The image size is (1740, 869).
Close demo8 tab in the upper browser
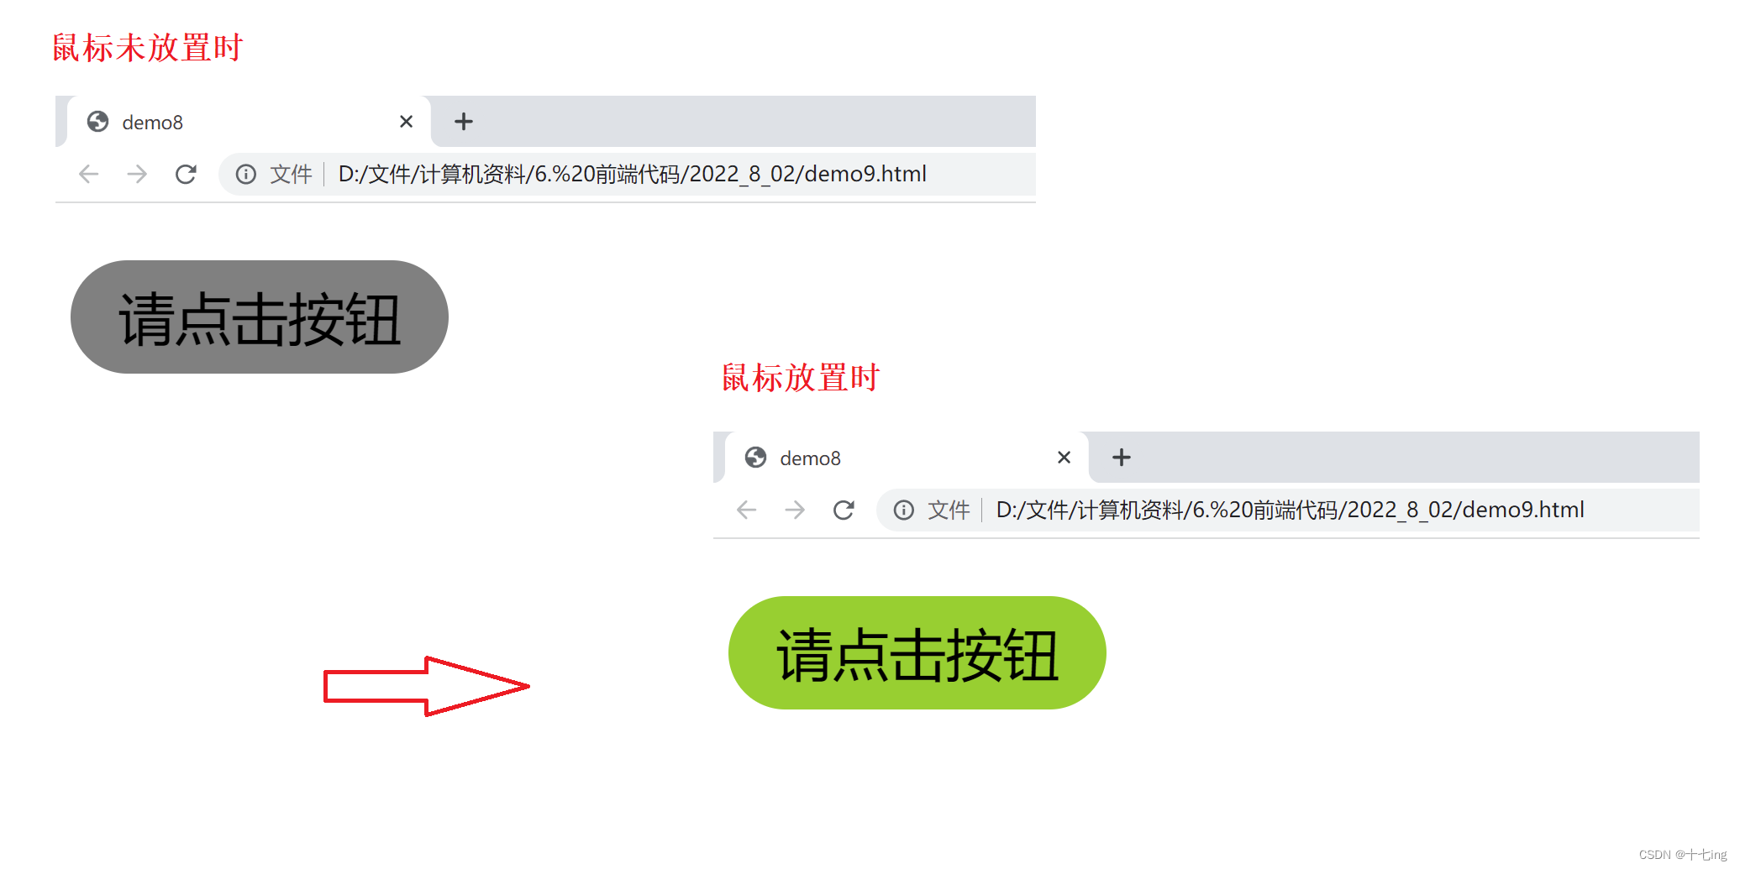pos(407,122)
